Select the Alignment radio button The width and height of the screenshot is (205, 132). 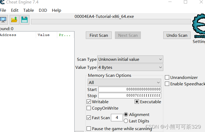pos(126,114)
